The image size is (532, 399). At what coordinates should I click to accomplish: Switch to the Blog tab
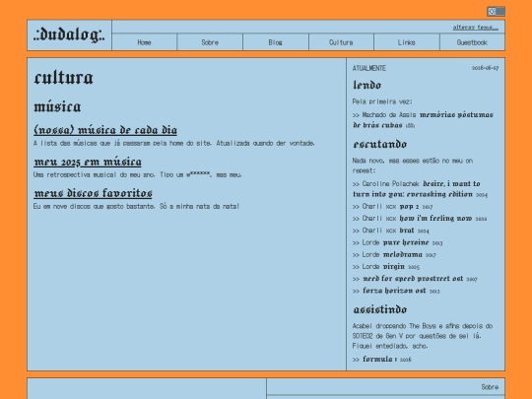tap(276, 42)
